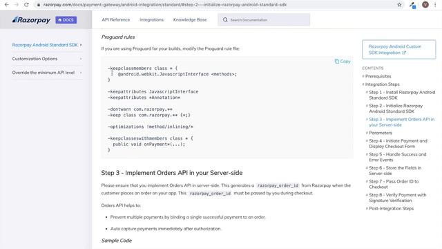Click the Proguard rules heading
Screen dimensions: 442x249
pos(118,37)
